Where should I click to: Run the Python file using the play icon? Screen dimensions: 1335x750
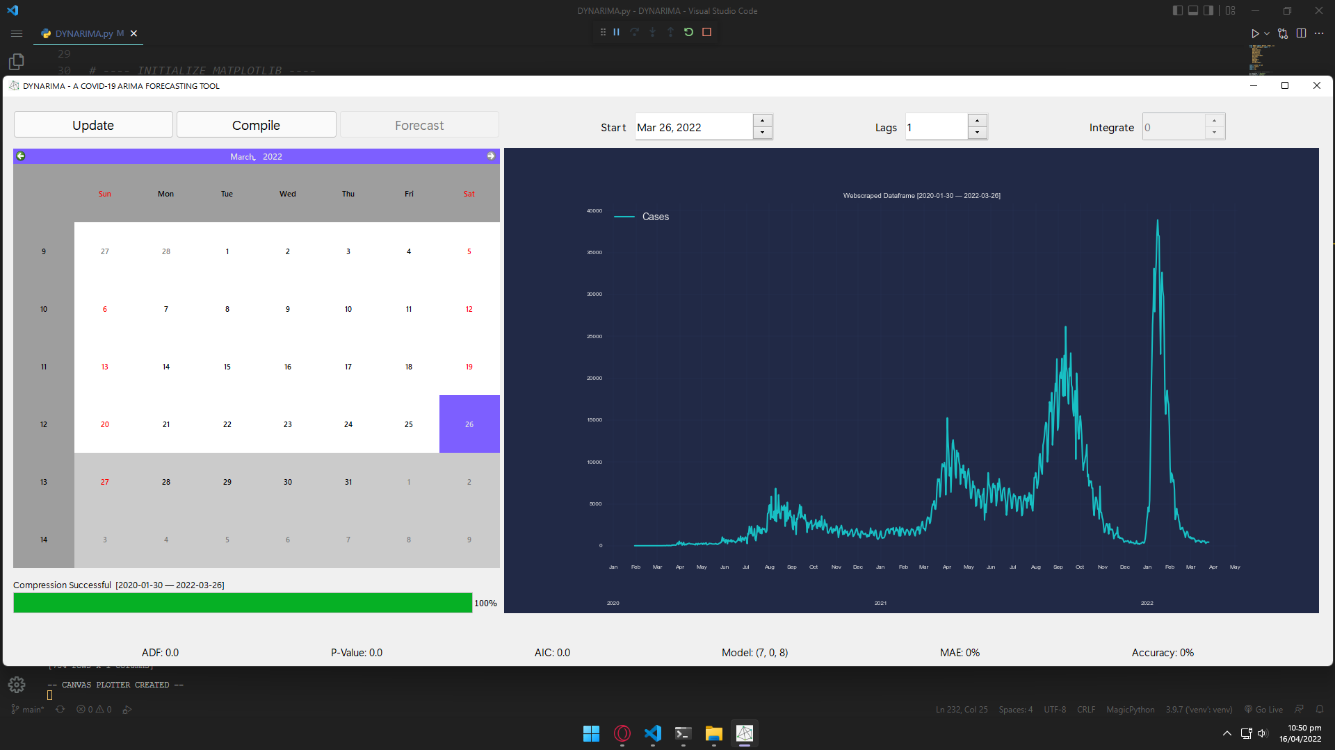(x=1254, y=33)
